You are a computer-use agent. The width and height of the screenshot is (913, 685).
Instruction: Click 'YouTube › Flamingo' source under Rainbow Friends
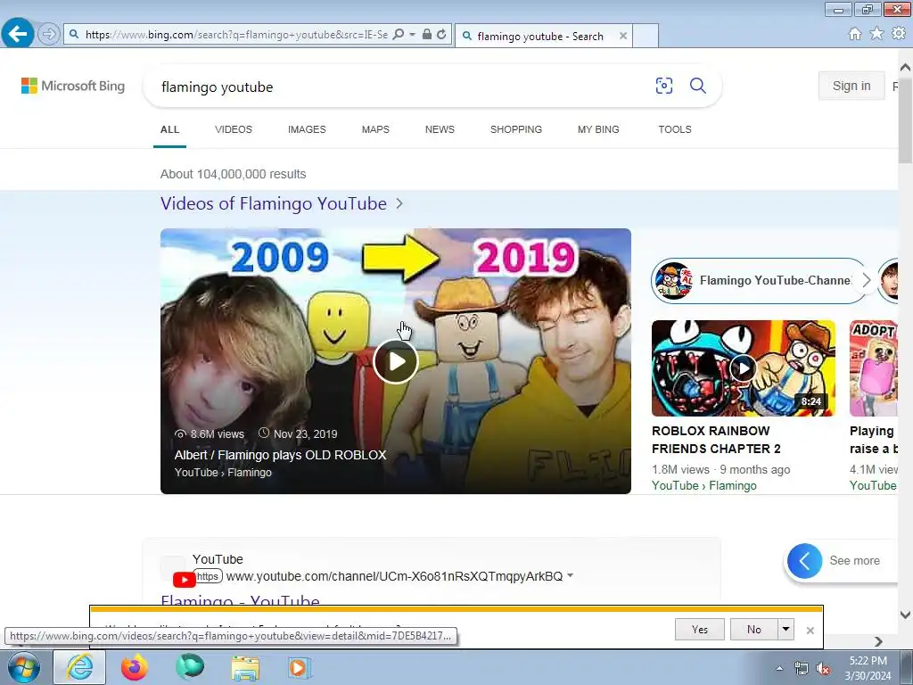(704, 486)
